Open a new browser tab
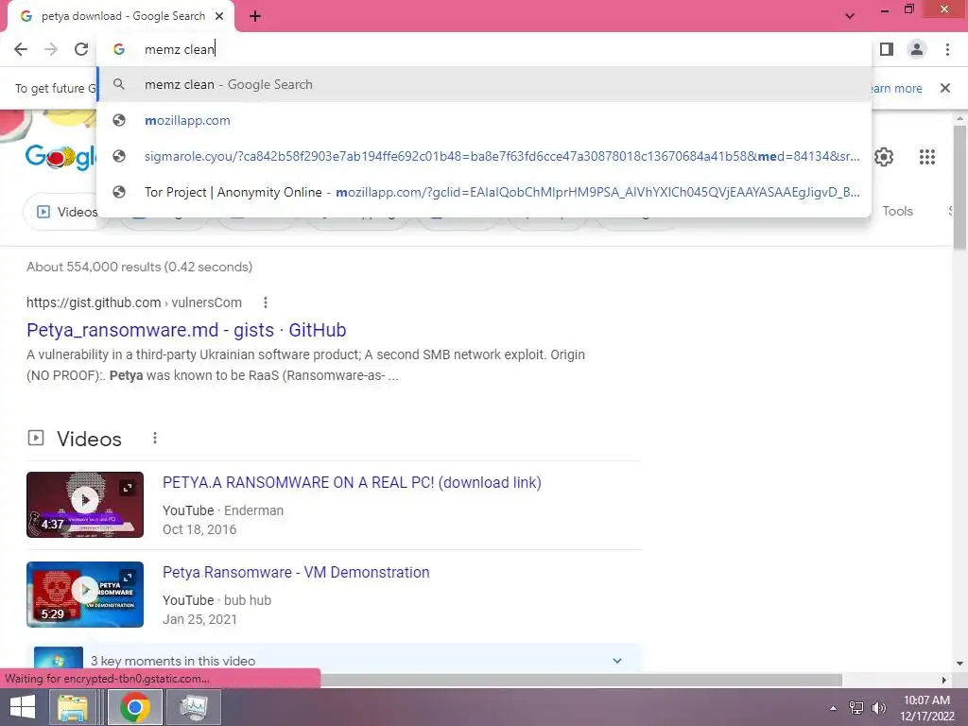The image size is (968, 726). pyautogui.click(x=255, y=17)
